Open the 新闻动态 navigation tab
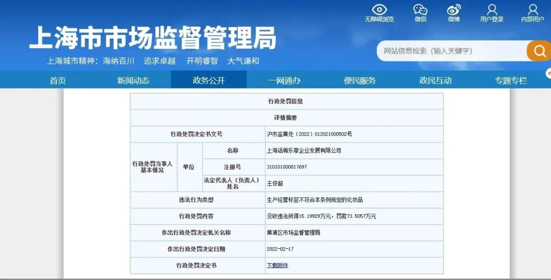The image size is (551, 280). pyautogui.click(x=133, y=80)
